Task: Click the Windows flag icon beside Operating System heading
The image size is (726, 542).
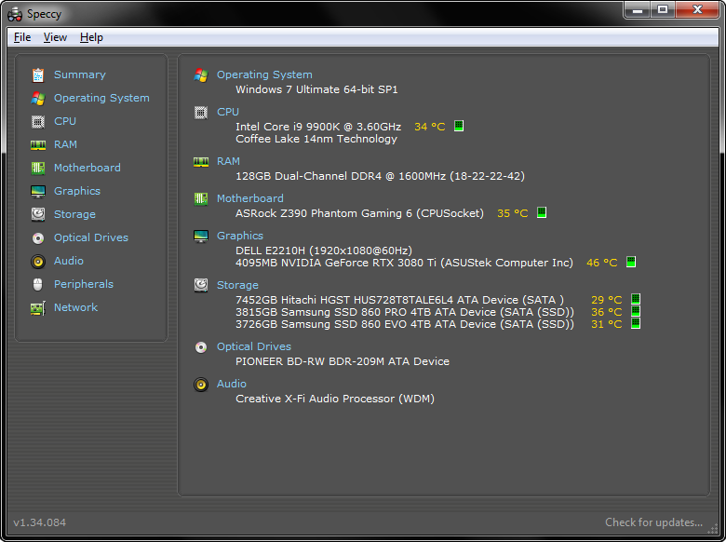Action: 201,75
